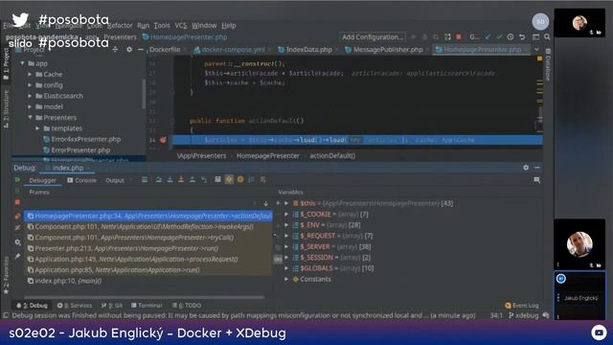Open the Evaluate Expression calculator icon
The width and height of the screenshot is (613, 345).
[217, 179]
